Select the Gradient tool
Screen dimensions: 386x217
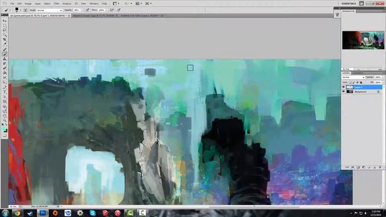[x=5, y=73]
